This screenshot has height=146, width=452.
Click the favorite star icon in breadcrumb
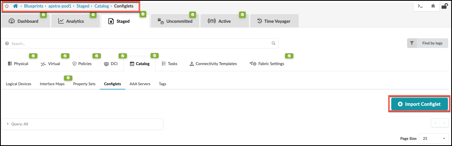pyautogui.click(x=7, y=6)
